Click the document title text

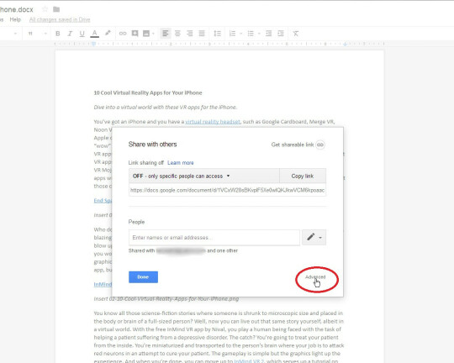17,9
